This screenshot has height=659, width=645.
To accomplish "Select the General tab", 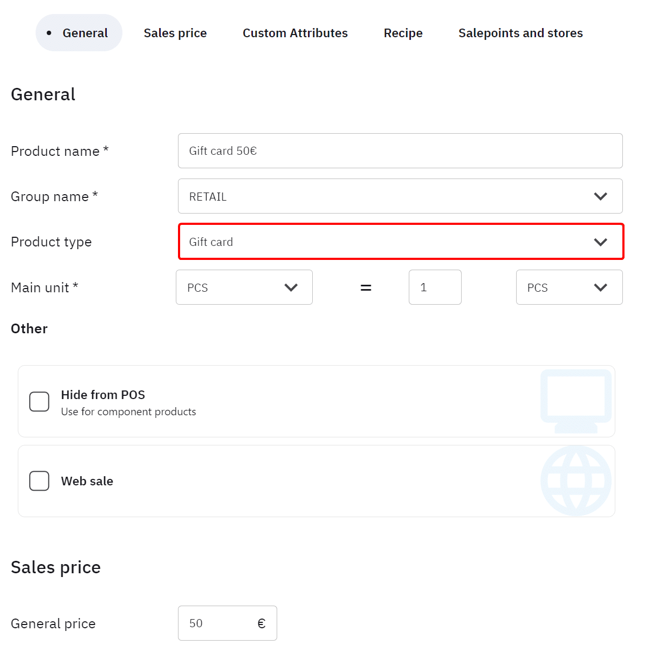I will point(79,33).
